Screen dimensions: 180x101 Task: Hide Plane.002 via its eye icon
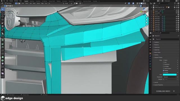(176, 17)
